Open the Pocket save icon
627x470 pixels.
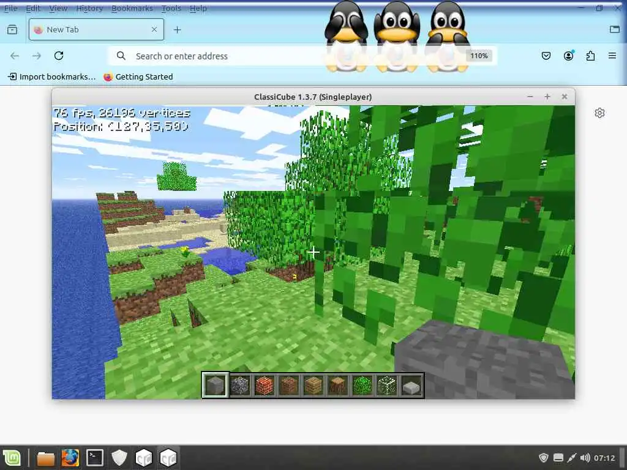(546, 56)
